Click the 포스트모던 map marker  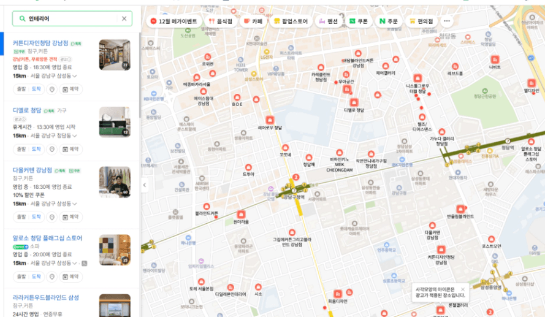[491, 239]
